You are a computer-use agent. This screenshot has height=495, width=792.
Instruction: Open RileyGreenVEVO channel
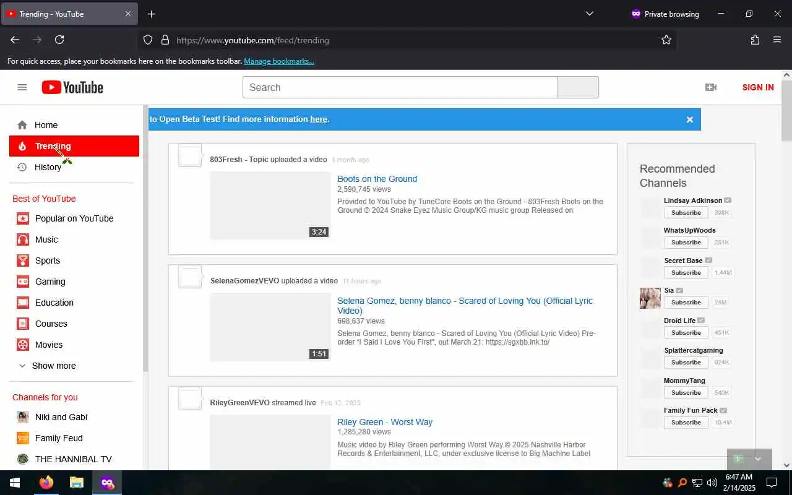(x=239, y=403)
